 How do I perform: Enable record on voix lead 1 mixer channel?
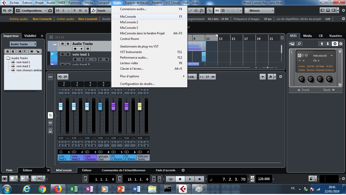[67, 146]
